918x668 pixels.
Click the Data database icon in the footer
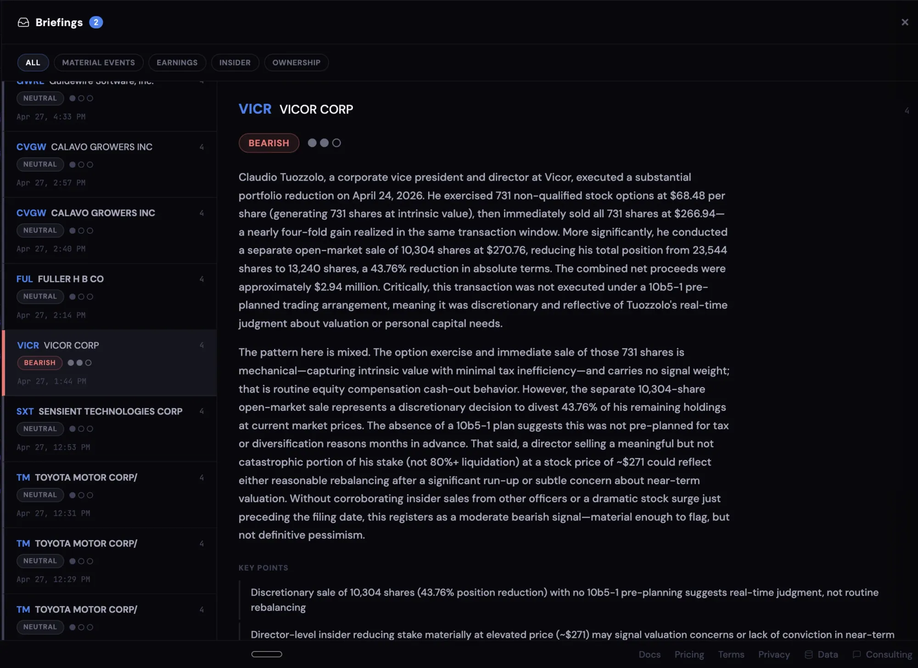pyautogui.click(x=809, y=655)
